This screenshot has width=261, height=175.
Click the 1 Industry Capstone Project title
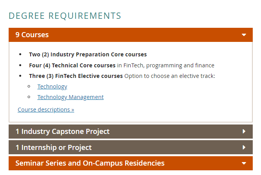click(62, 132)
